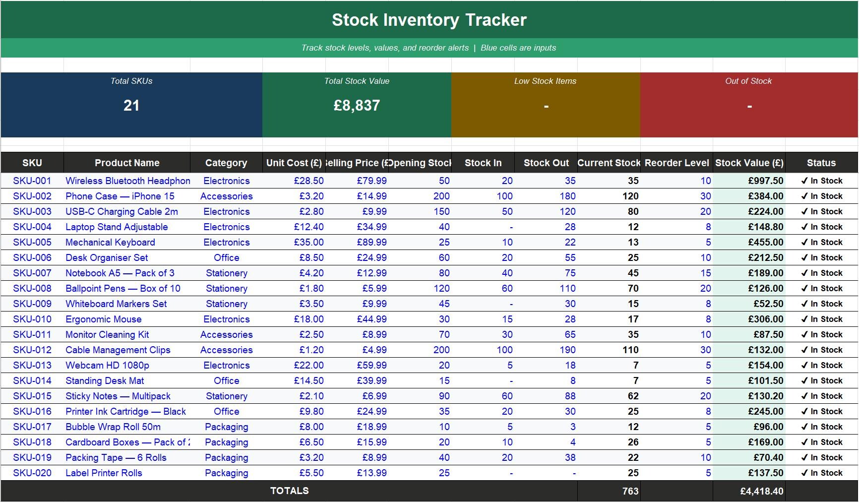The height and width of the screenshot is (502, 859).
Task: Click the "Out of Stock" card label
Action: click(748, 81)
